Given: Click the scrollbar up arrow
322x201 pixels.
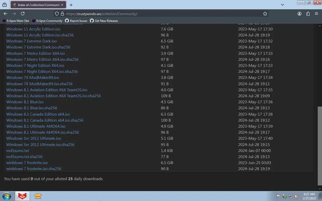Looking at the screenshot, I should (x=320, y=26).
